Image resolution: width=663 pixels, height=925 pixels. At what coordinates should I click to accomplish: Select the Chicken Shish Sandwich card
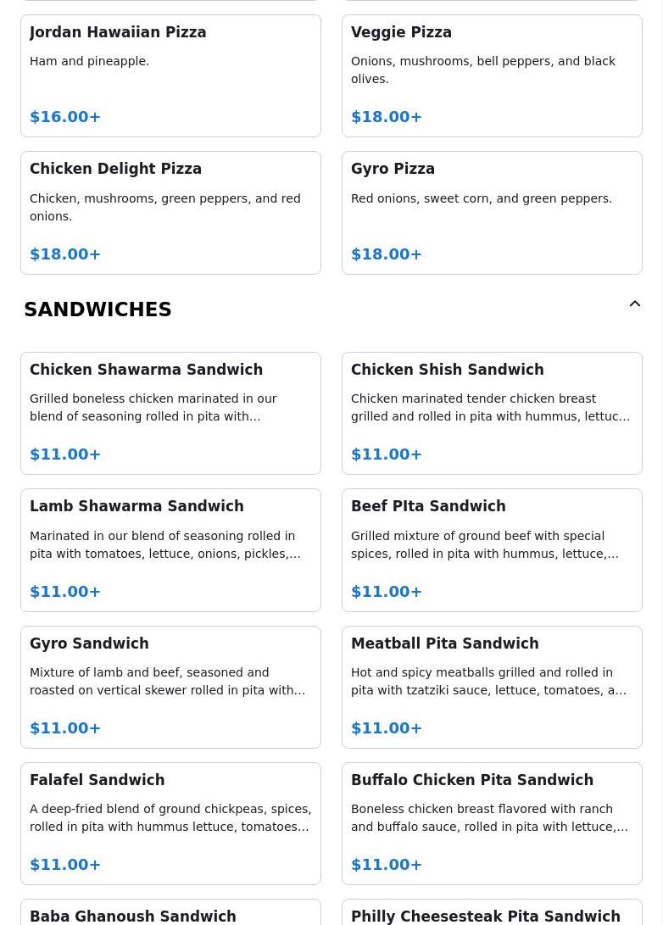tap(492, 414)
